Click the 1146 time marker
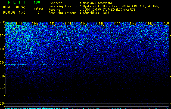Viewport: 171px width, 109px height. 100,23
